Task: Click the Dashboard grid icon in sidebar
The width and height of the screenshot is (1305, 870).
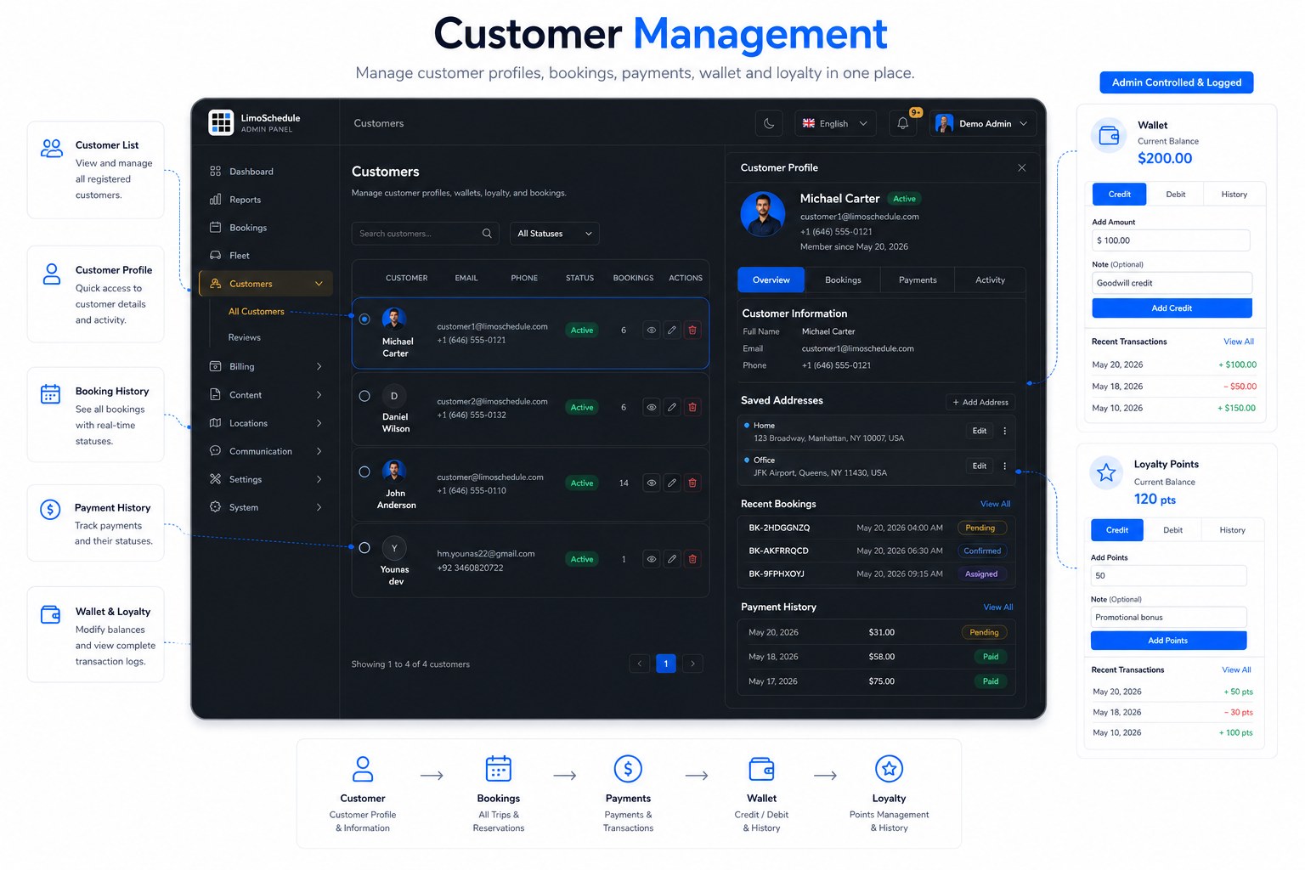Action: [215, 172]
